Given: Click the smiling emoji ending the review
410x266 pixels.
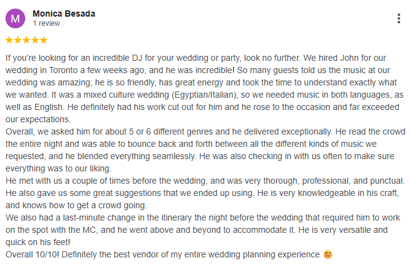Looking at the screenshot, I should 328,254.
